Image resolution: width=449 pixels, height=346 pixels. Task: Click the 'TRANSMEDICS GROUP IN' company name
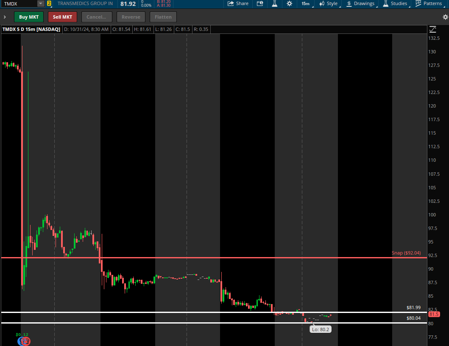tap(85, 3)
